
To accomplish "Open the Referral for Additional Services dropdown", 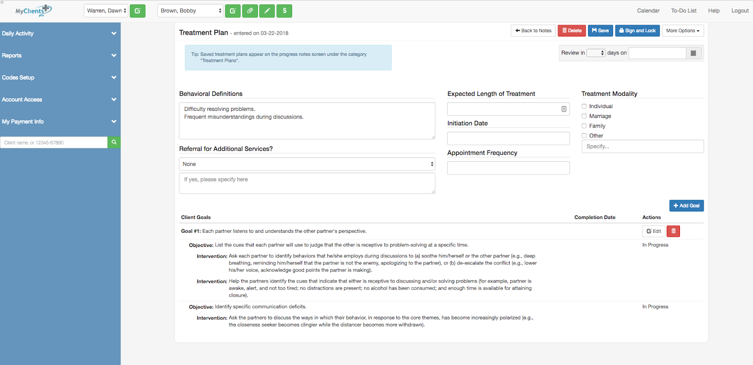I will coord(307,164).
